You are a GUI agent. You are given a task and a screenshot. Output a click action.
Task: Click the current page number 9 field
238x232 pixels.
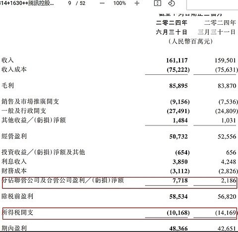[69, 3]
